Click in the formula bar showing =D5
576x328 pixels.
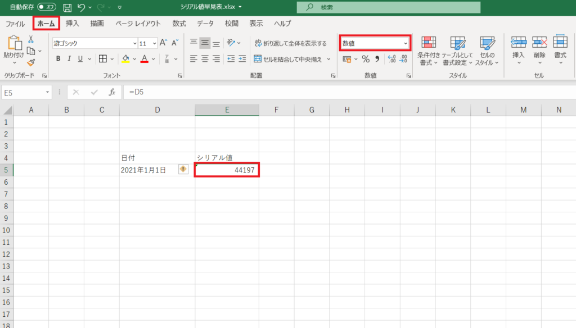(349, 92)
